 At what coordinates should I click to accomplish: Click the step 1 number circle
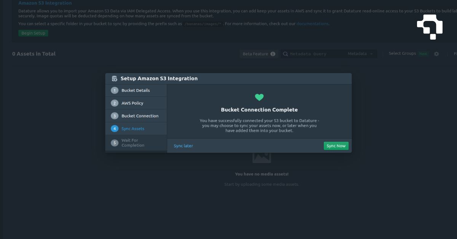point(115,91)
